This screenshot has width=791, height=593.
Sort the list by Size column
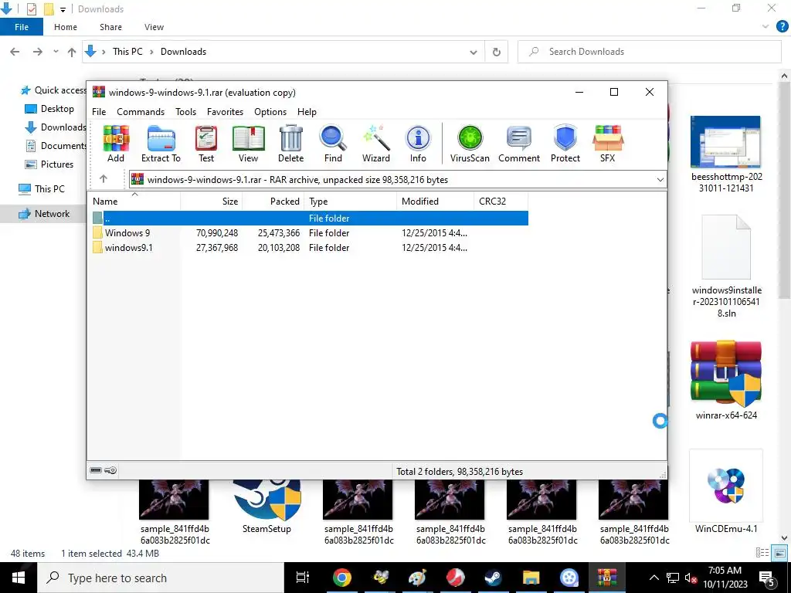pyautogui.click(x=212, y=202)
